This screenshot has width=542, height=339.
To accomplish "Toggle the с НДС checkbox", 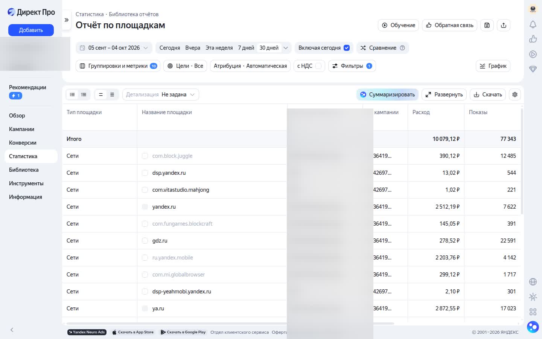I will [x=318, y=66].
